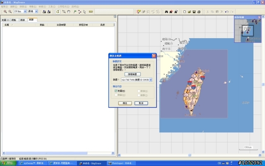
Task: Click the Delete X icon in toolbar
Action: coord(222,12)
